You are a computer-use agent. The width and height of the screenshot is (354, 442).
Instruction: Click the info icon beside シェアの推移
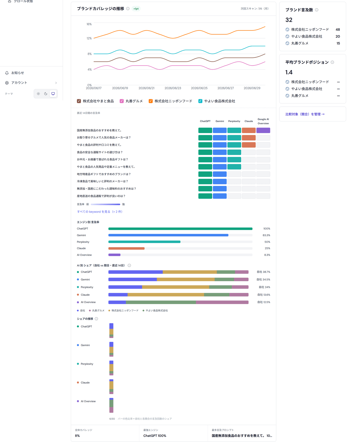[x=96, y=319]
